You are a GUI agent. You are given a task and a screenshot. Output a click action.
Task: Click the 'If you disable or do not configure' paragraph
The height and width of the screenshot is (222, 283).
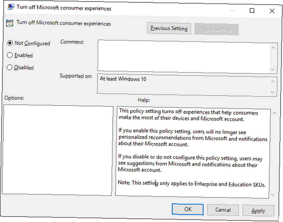(190, 163)
